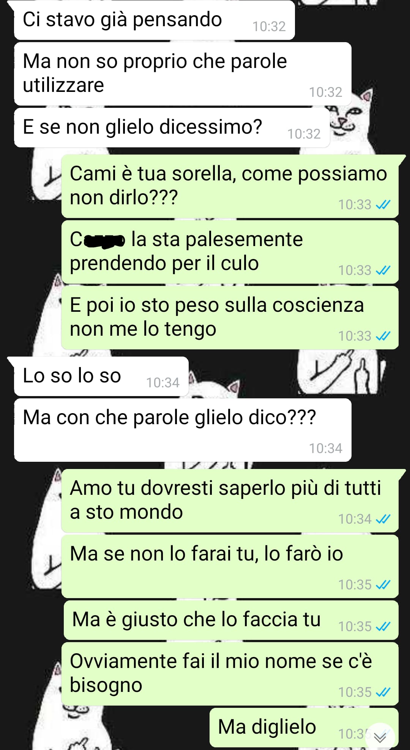The width and height of the screenshot is (410, 750).
Task: Select the 'Lo so lo so' message bubble
Action: pos(101,376)
